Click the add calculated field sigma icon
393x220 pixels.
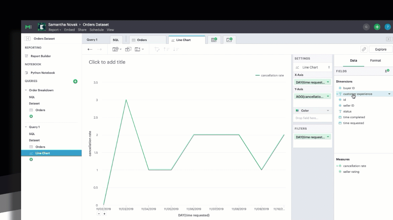tap(387, 71)
